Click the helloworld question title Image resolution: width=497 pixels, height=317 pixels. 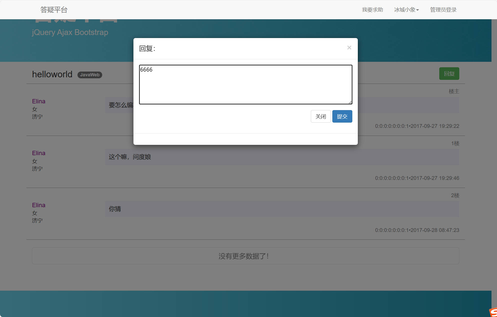[x=52, y=74]
